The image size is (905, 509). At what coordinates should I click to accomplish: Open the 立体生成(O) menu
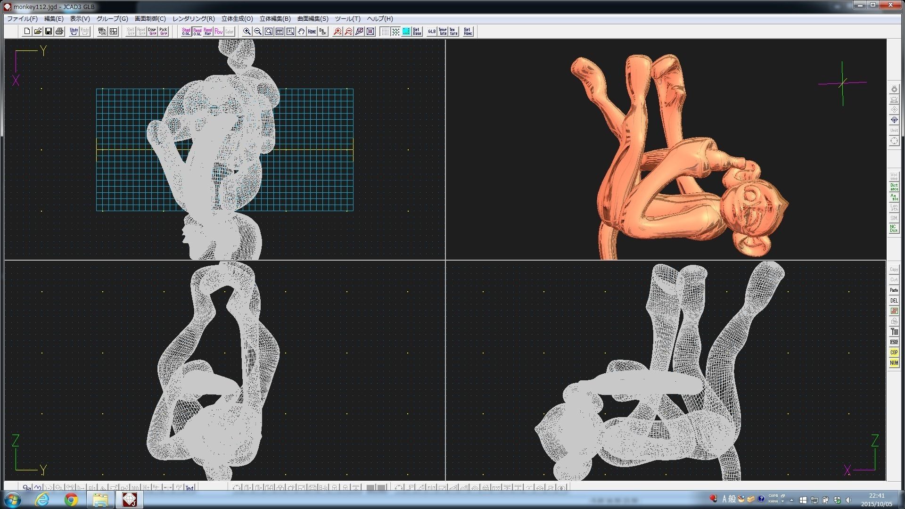coord(237,19)
